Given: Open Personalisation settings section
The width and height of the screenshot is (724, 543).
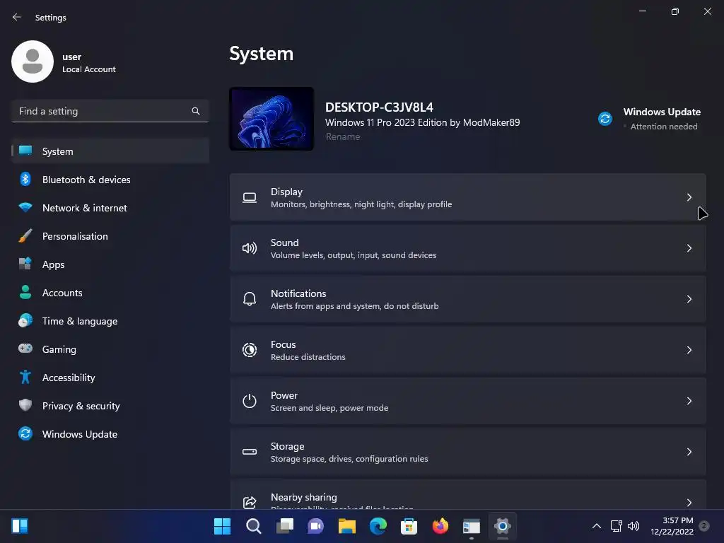Looking at the screenshot, I should click(x=110, y=236).
